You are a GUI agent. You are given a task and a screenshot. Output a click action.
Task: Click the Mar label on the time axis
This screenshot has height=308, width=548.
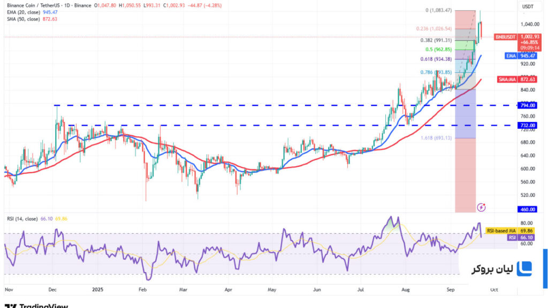point(183,289)
